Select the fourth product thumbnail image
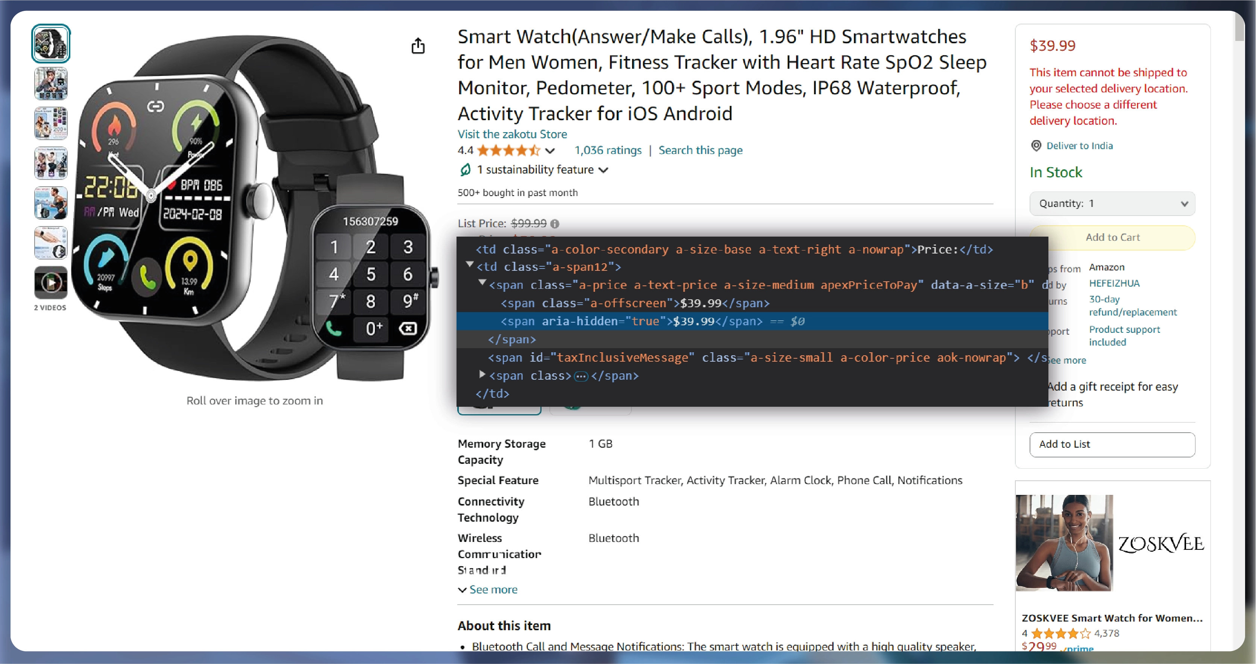Screen dimensions: 1256x664 tap(51, 163)
